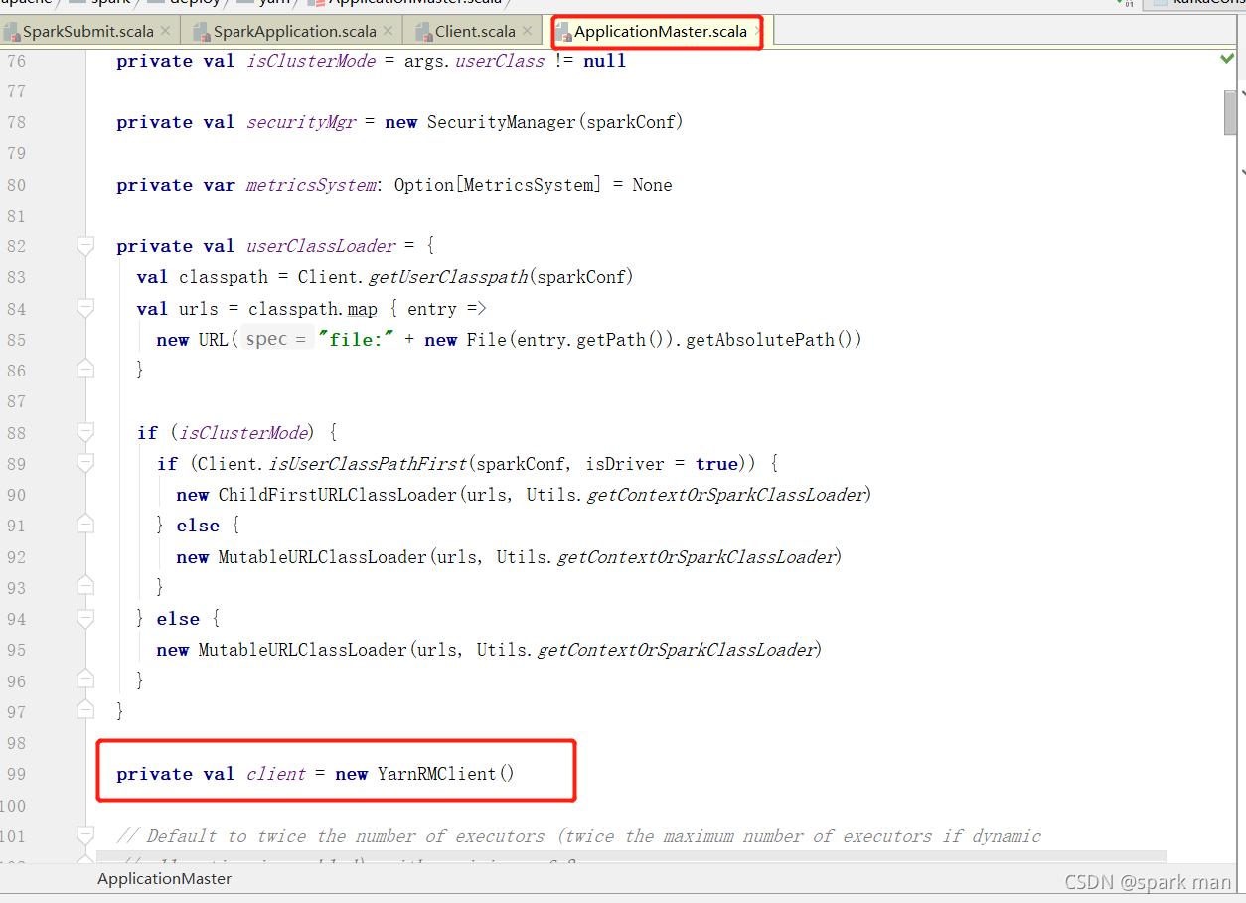1246x903 pixels.
Task: Collapse the else block at line 94
Action: point(85,619)
